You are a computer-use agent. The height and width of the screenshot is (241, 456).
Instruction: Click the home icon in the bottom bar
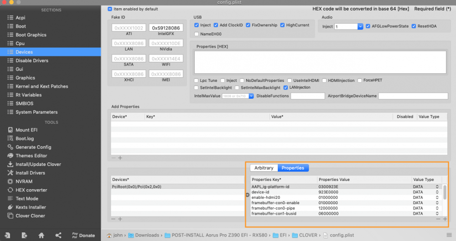point(41,235)
